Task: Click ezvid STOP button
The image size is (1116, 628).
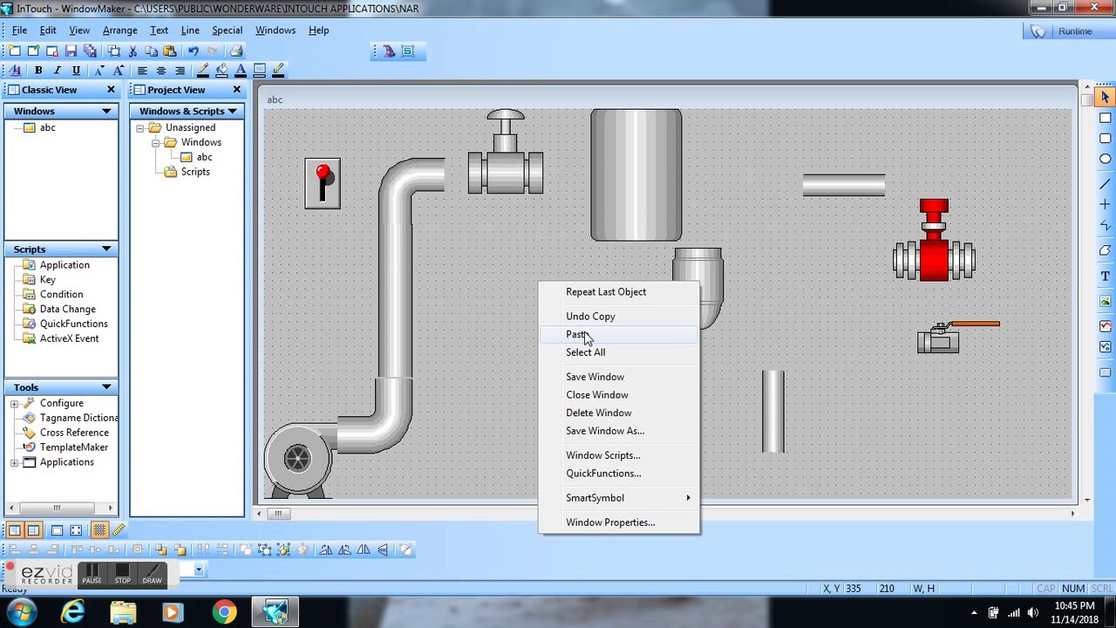Action: pyautogui.click(x=122, y=574)
